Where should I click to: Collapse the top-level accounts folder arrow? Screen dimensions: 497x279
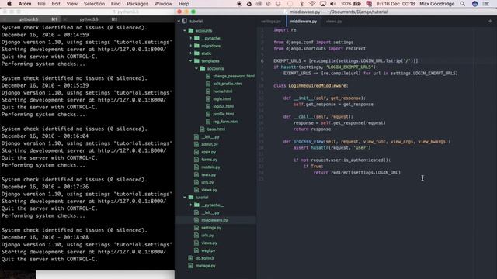click(185, 31)
